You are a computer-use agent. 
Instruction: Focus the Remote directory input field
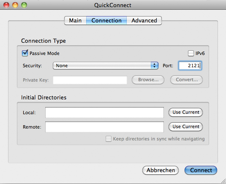(104, 127)
